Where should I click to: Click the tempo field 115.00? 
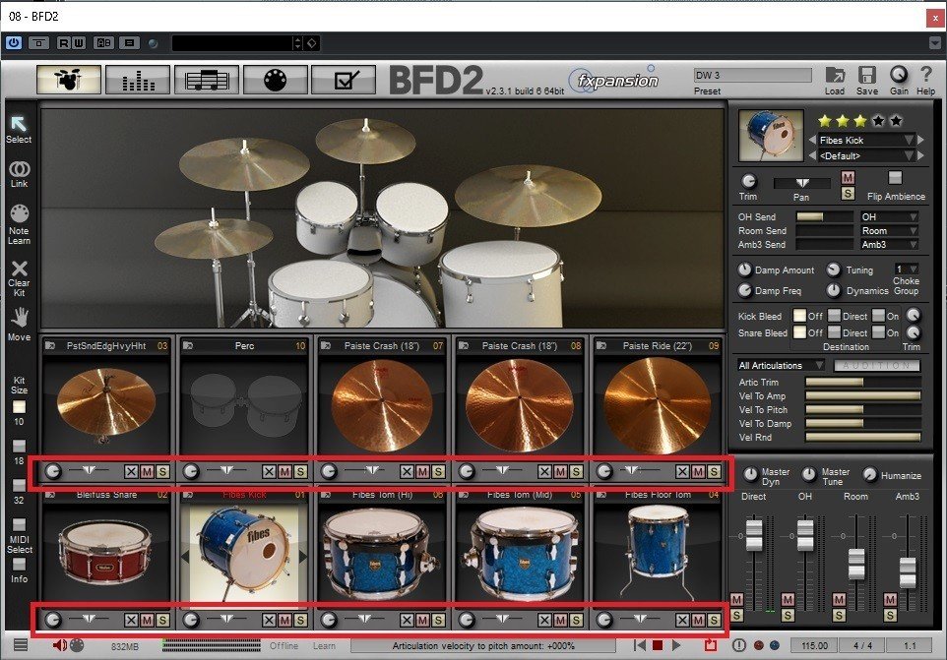pos(815,645)
